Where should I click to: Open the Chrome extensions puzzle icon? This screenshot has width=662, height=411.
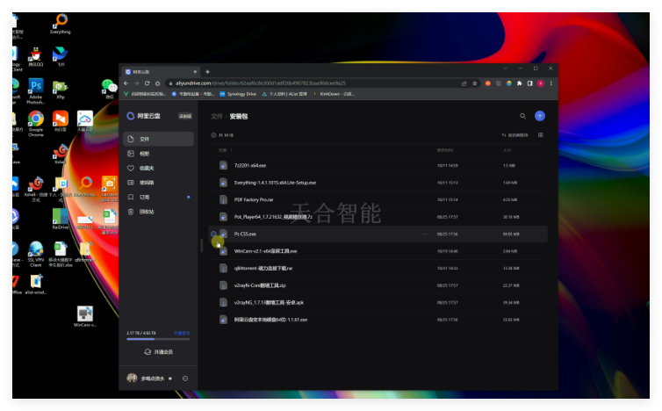pos(519,83)
